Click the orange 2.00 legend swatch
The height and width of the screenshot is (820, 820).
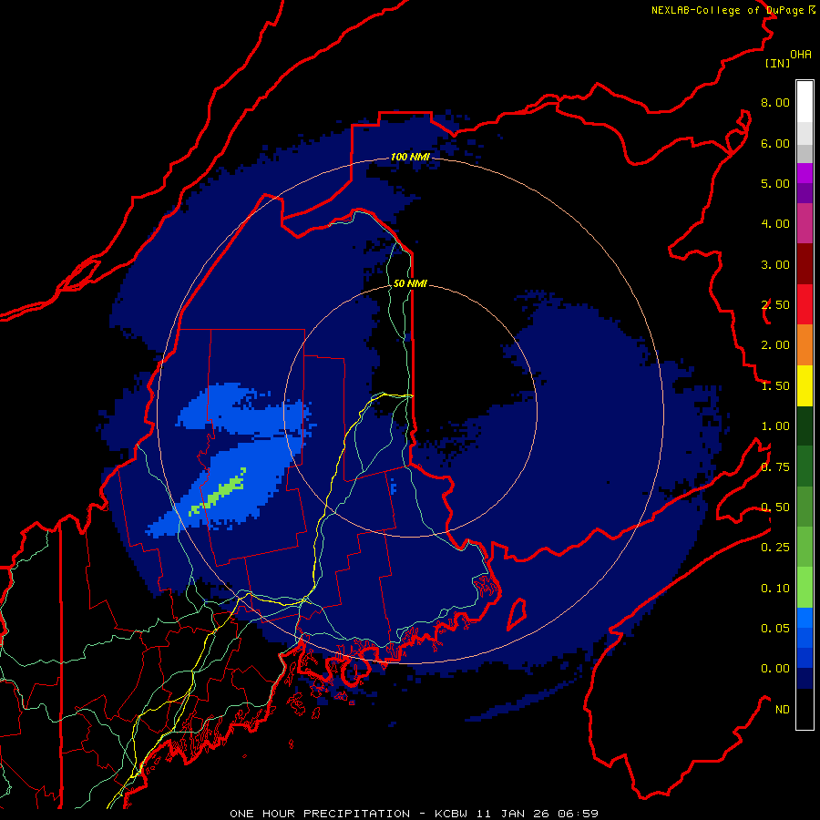[805, 345]
